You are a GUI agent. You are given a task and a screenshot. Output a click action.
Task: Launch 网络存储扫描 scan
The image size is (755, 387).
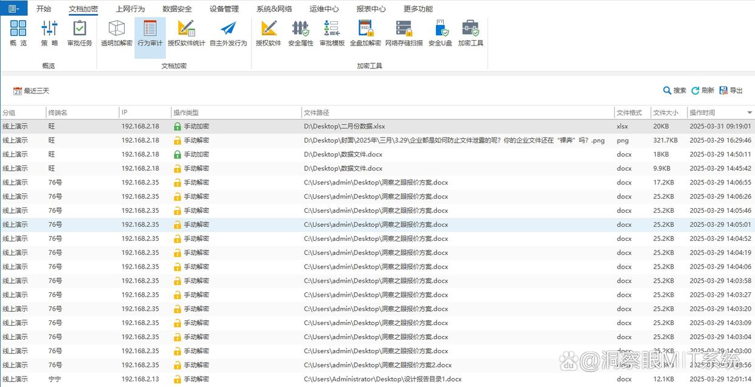(x=405, y=35)
